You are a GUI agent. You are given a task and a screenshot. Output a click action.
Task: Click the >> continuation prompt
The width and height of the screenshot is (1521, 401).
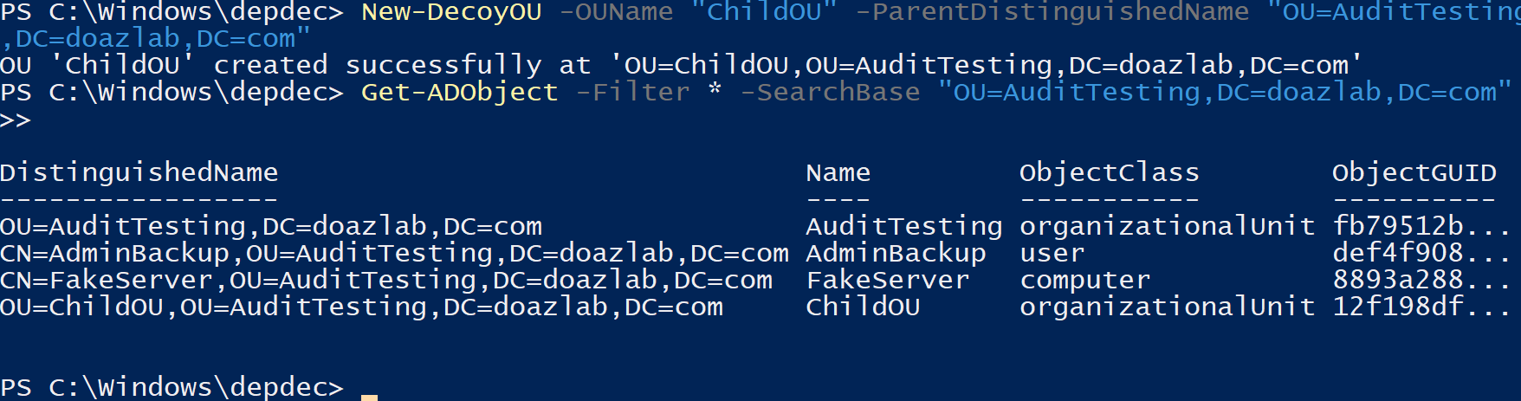16,120
